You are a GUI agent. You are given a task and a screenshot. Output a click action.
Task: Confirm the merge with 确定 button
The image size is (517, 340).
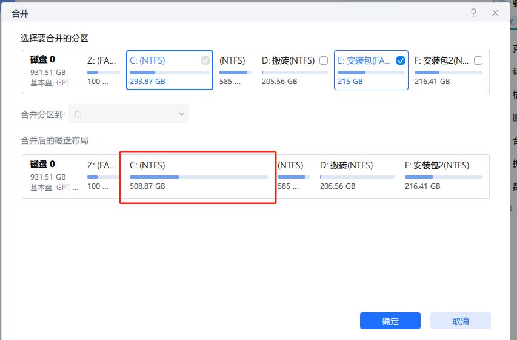390,321
